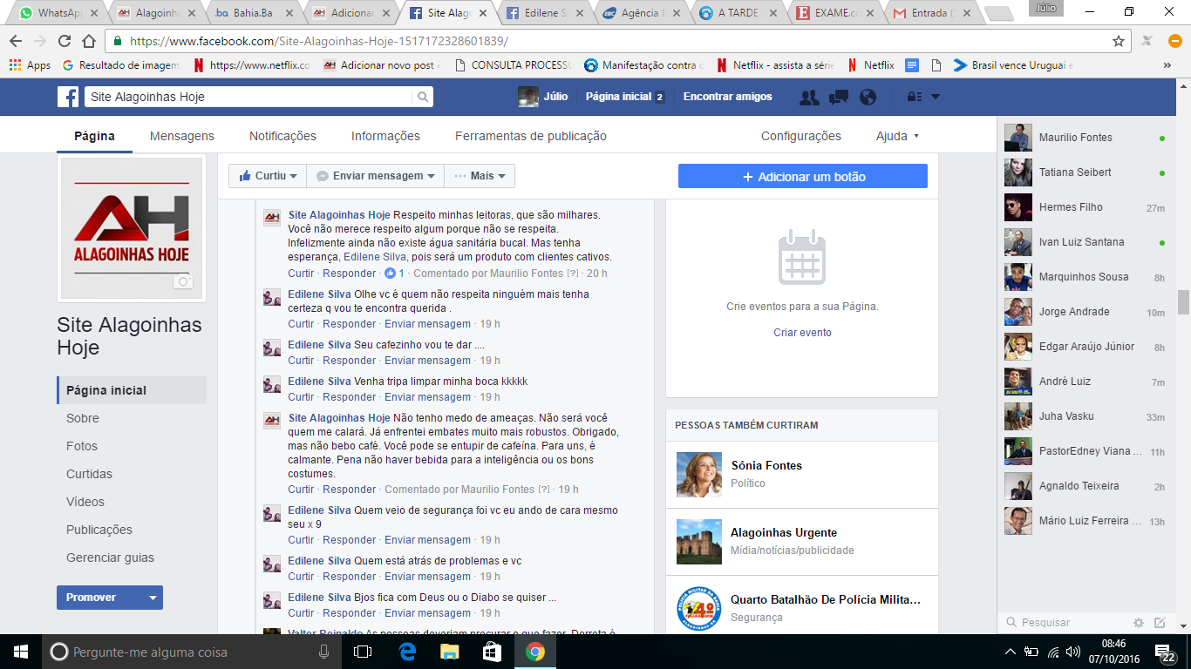
Task: Open the notifications globe icon
Action: coord(868,98)
